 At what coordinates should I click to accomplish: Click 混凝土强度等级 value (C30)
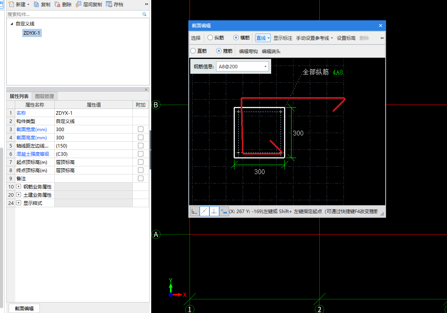pos(93,154)
